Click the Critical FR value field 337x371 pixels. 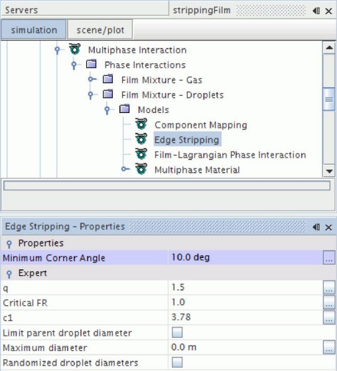tap(245, 303)
